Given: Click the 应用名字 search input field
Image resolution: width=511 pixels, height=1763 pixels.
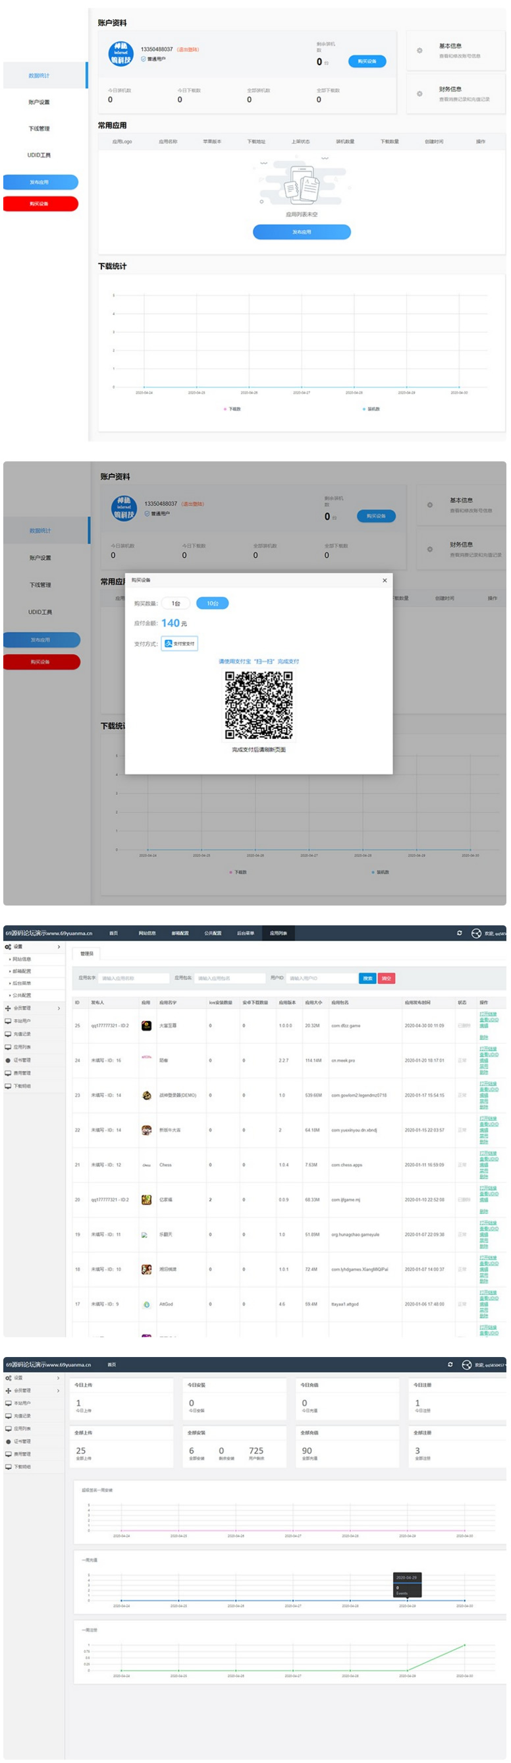Looking at the screenshot, I should click(134, 978).
